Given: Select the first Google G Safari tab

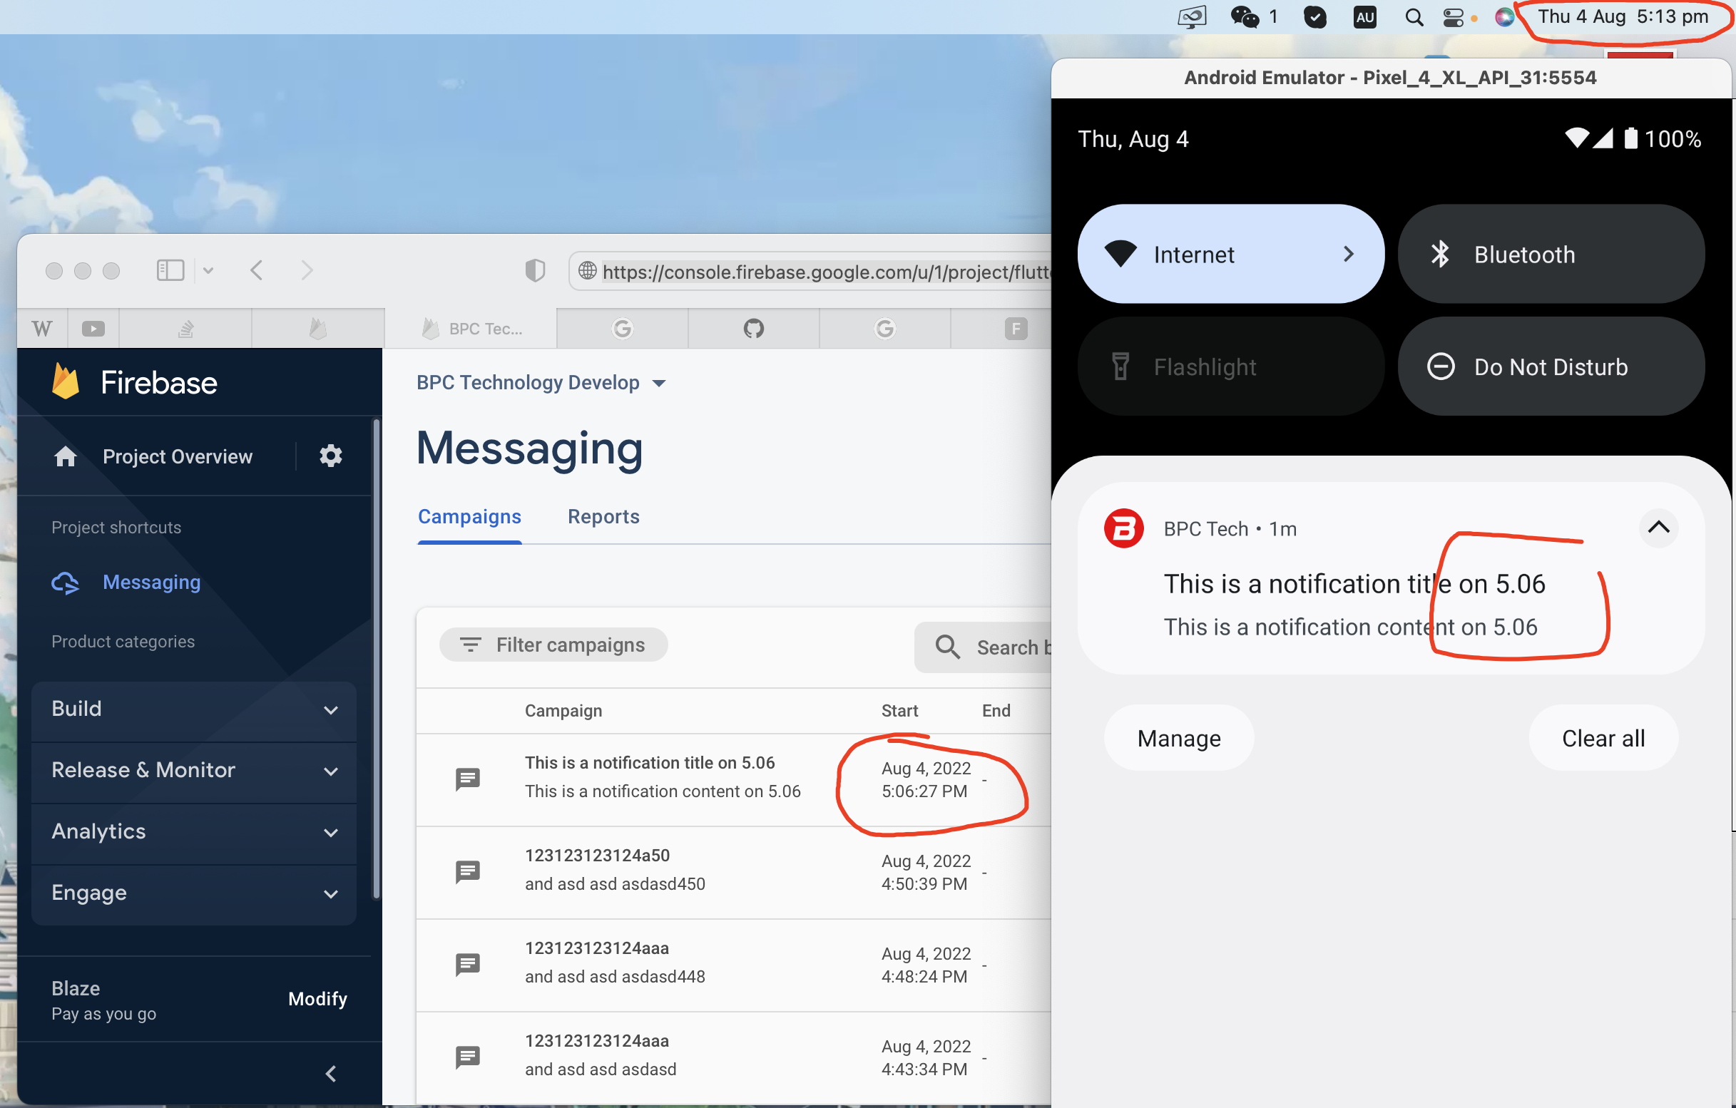Looking at the screenshot, I should coord(622,329).
